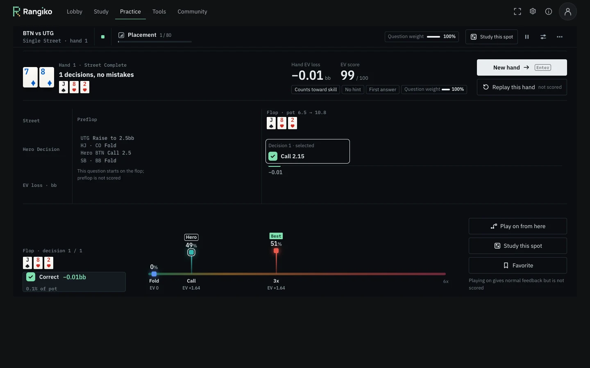
Task: Click the BTN vs UTG spot title
Action: pos(38,33)
